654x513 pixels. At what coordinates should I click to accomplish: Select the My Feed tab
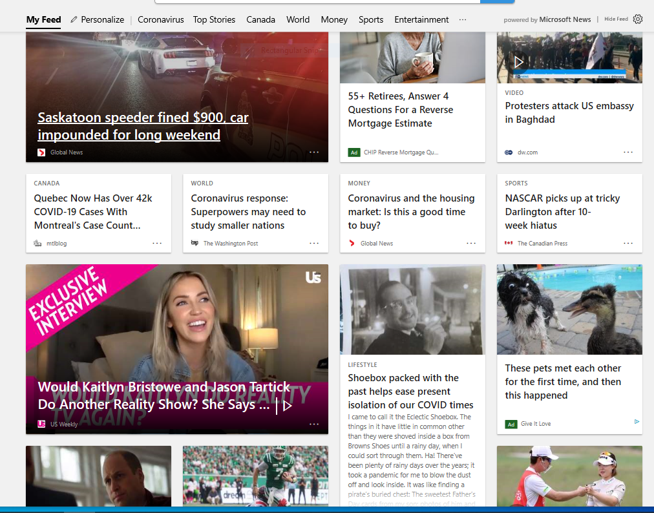(43, 19)
